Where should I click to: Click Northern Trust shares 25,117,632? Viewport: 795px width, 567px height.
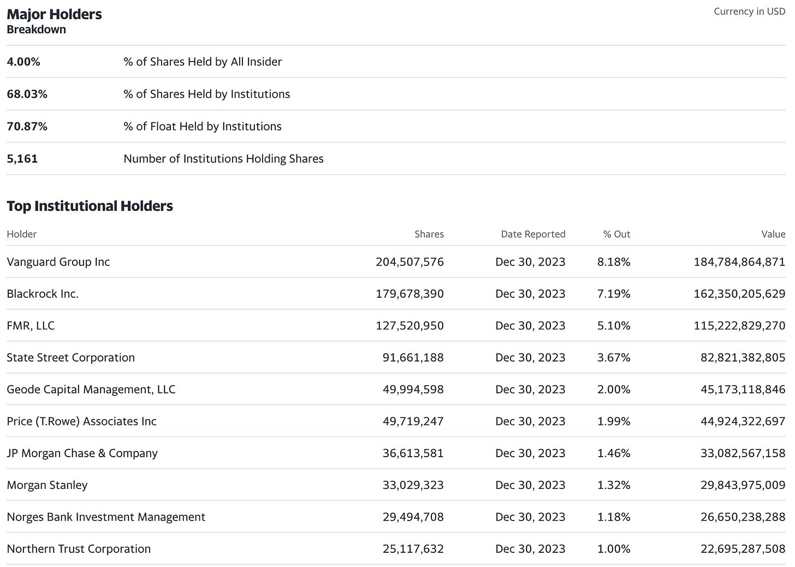tap(413, 549)
